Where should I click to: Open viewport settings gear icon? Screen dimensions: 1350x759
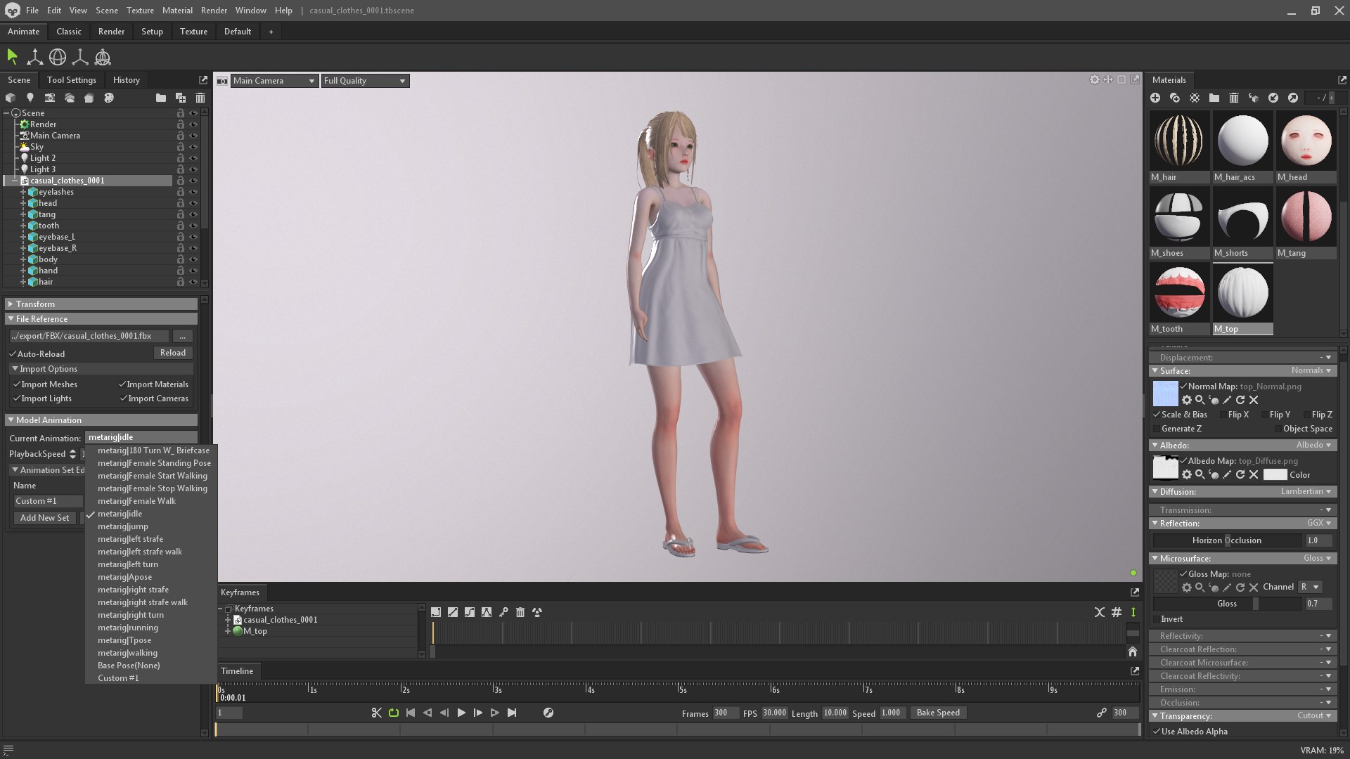point(1095,79)
